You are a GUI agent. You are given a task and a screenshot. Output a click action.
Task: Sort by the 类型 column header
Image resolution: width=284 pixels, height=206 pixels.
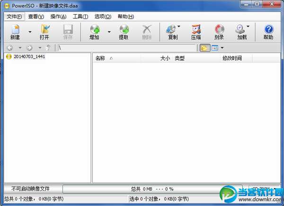click(196, 58)
